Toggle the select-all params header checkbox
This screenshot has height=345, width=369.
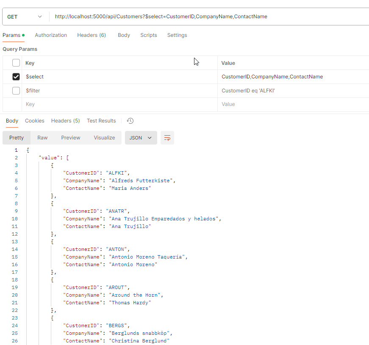click(16, 63)
